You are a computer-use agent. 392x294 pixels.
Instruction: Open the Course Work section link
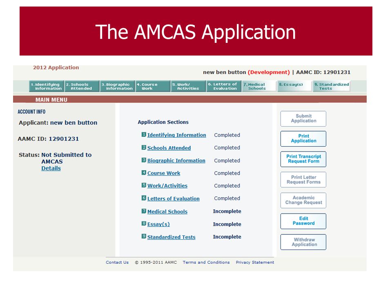click(164, 173)
